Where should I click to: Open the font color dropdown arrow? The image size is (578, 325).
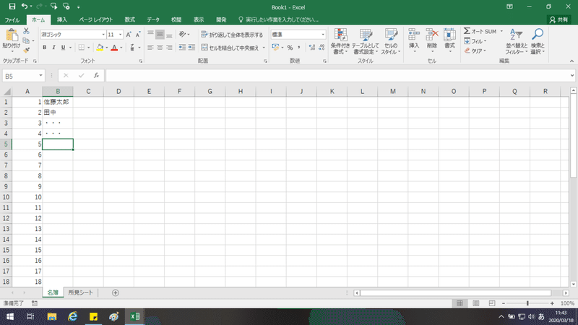coord(121,48)
